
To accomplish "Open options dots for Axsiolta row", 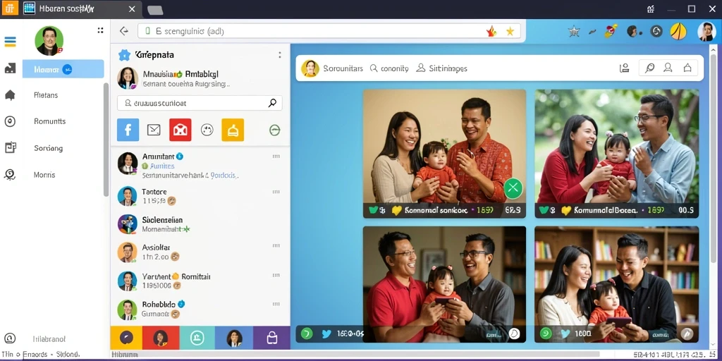I will [276, 247].
